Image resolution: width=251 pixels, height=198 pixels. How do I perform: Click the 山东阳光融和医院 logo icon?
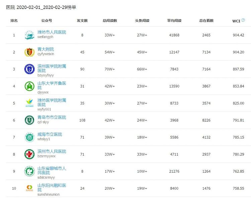coord(29,188)
